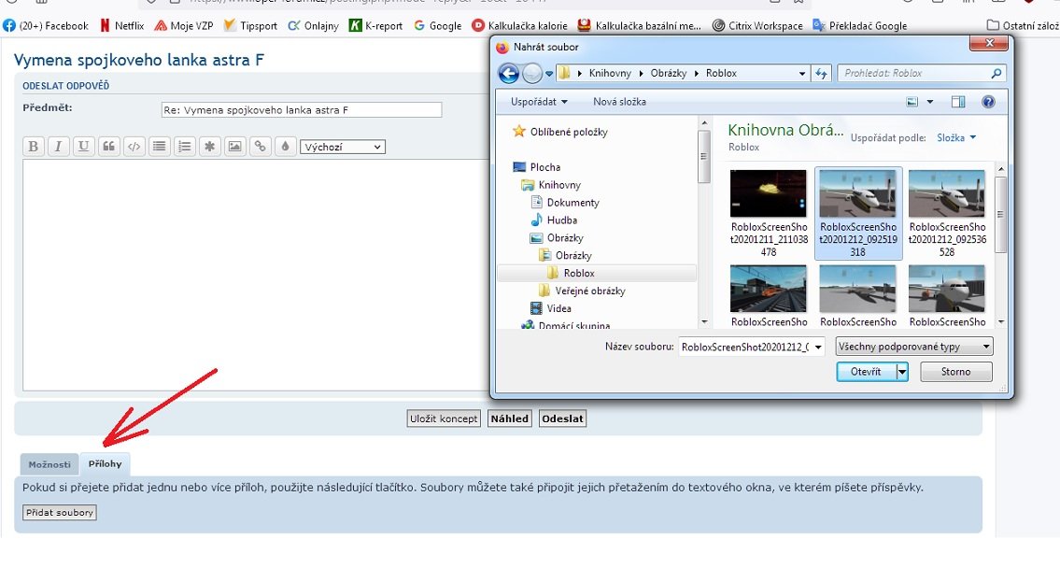Screen dimensions: 1060x582
Task: Toggle the preview pane in file dialog
Action: [958, 102]
